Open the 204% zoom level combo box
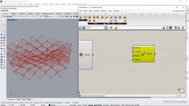 [x=95, y=28]
